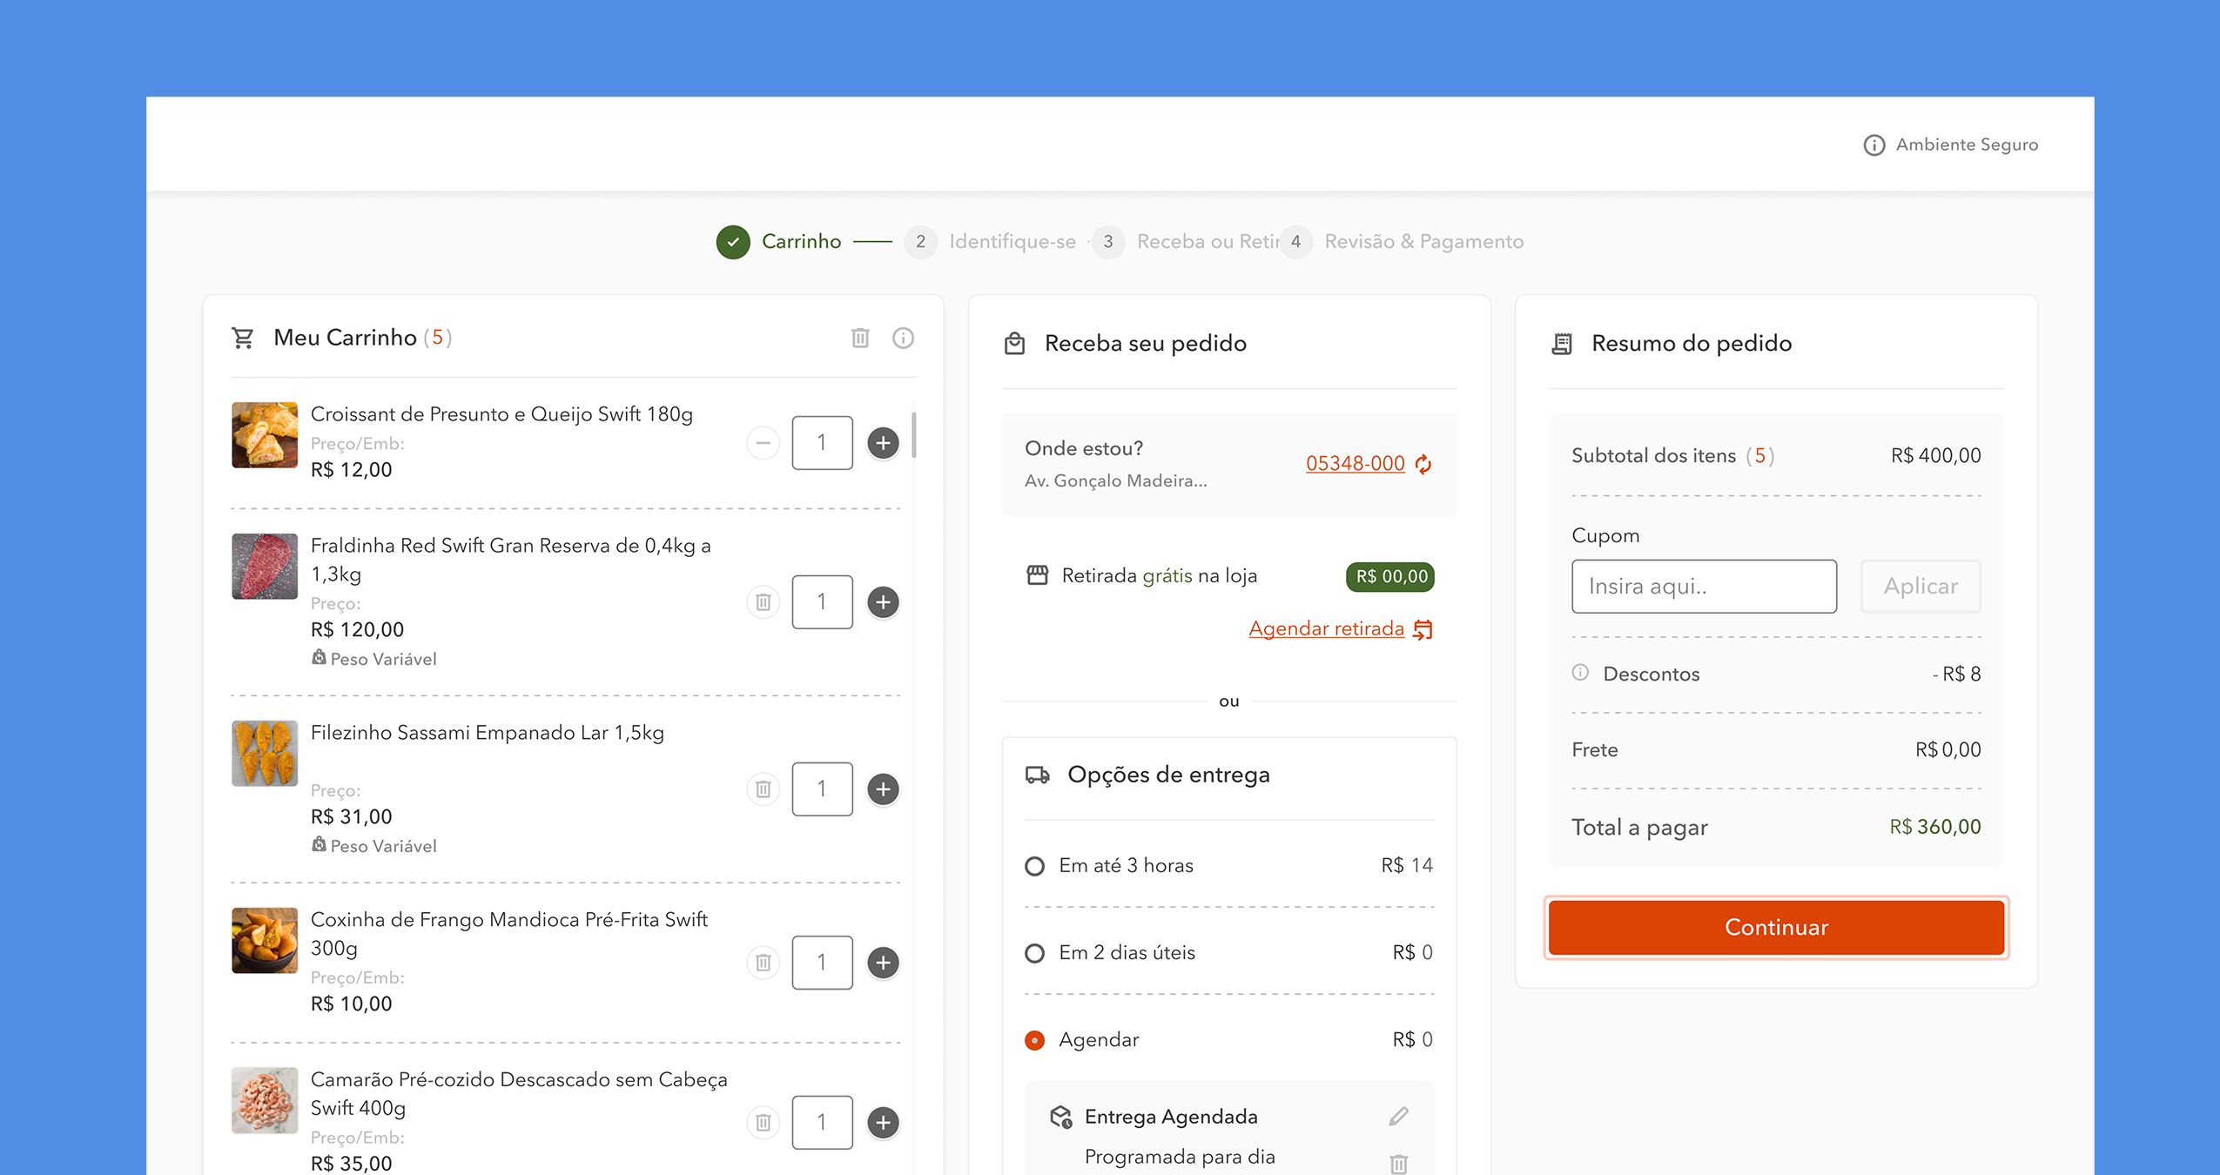This screenshot has width=2220, height=1175.
Task: Select the Agendar delivery radio button
Action: [1034, 1040]
